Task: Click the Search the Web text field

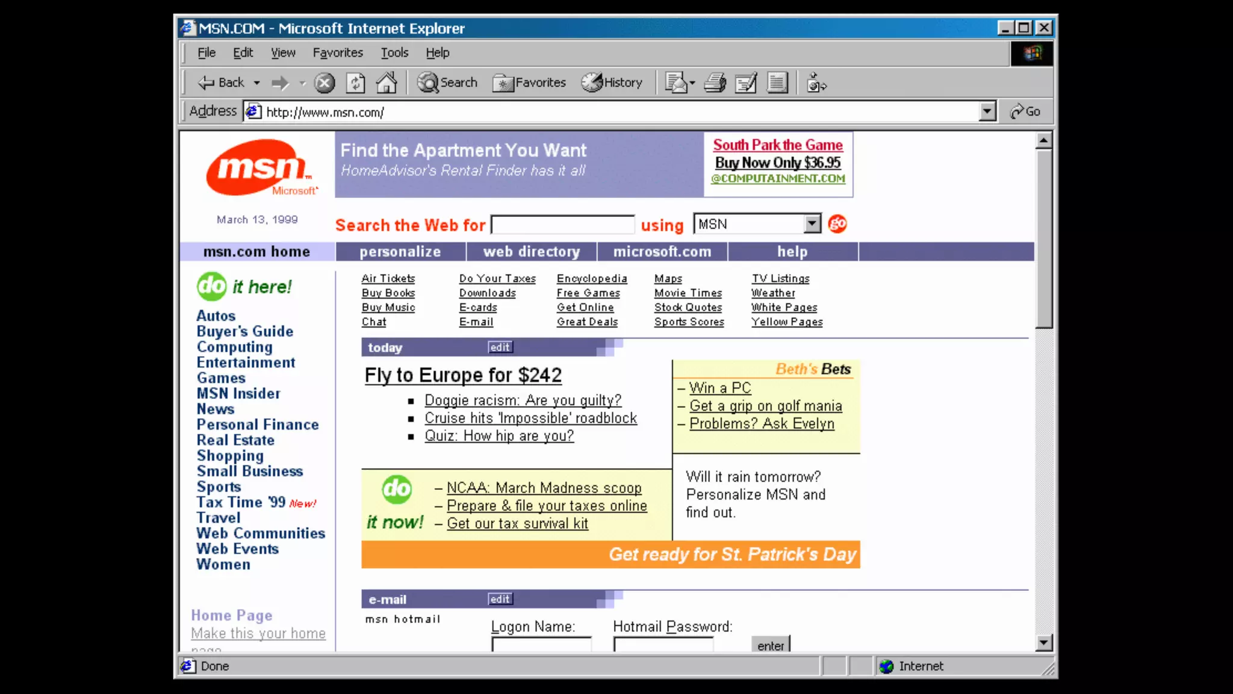Action: (562, 225)
